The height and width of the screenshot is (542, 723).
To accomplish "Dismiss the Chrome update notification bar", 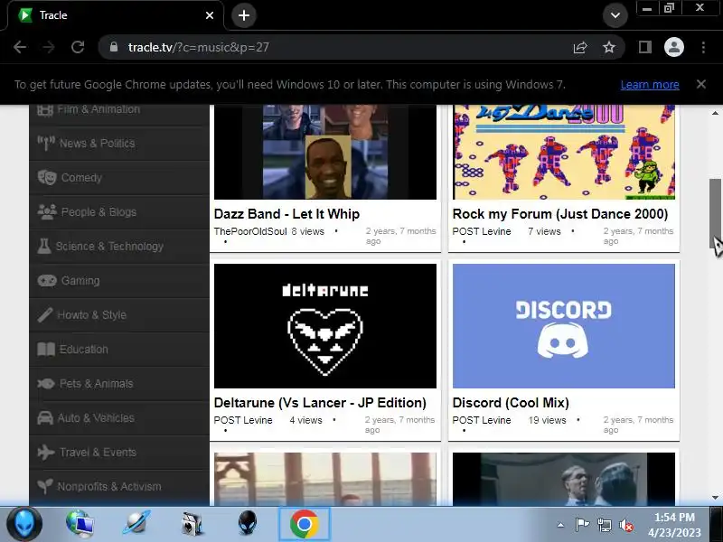I will (701, 84).
